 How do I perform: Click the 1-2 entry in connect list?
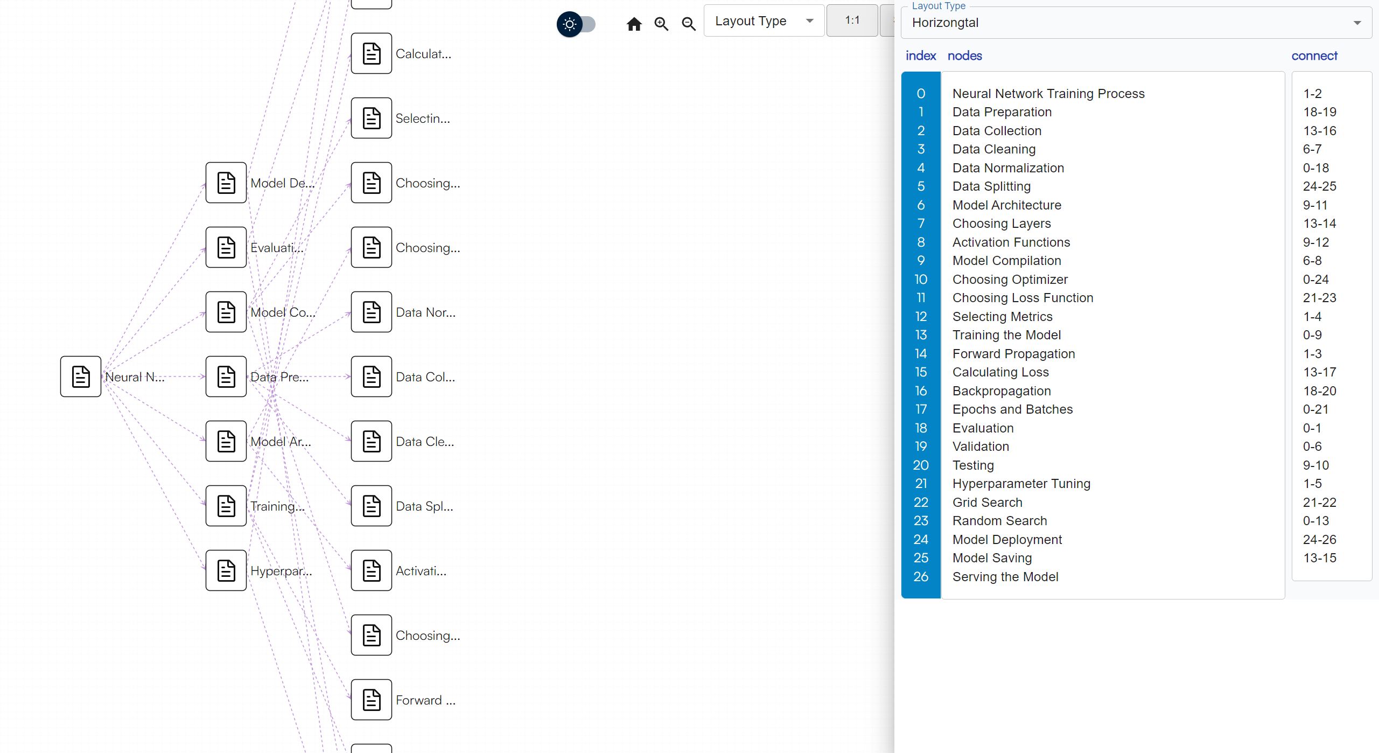[x=1312, y=94]
